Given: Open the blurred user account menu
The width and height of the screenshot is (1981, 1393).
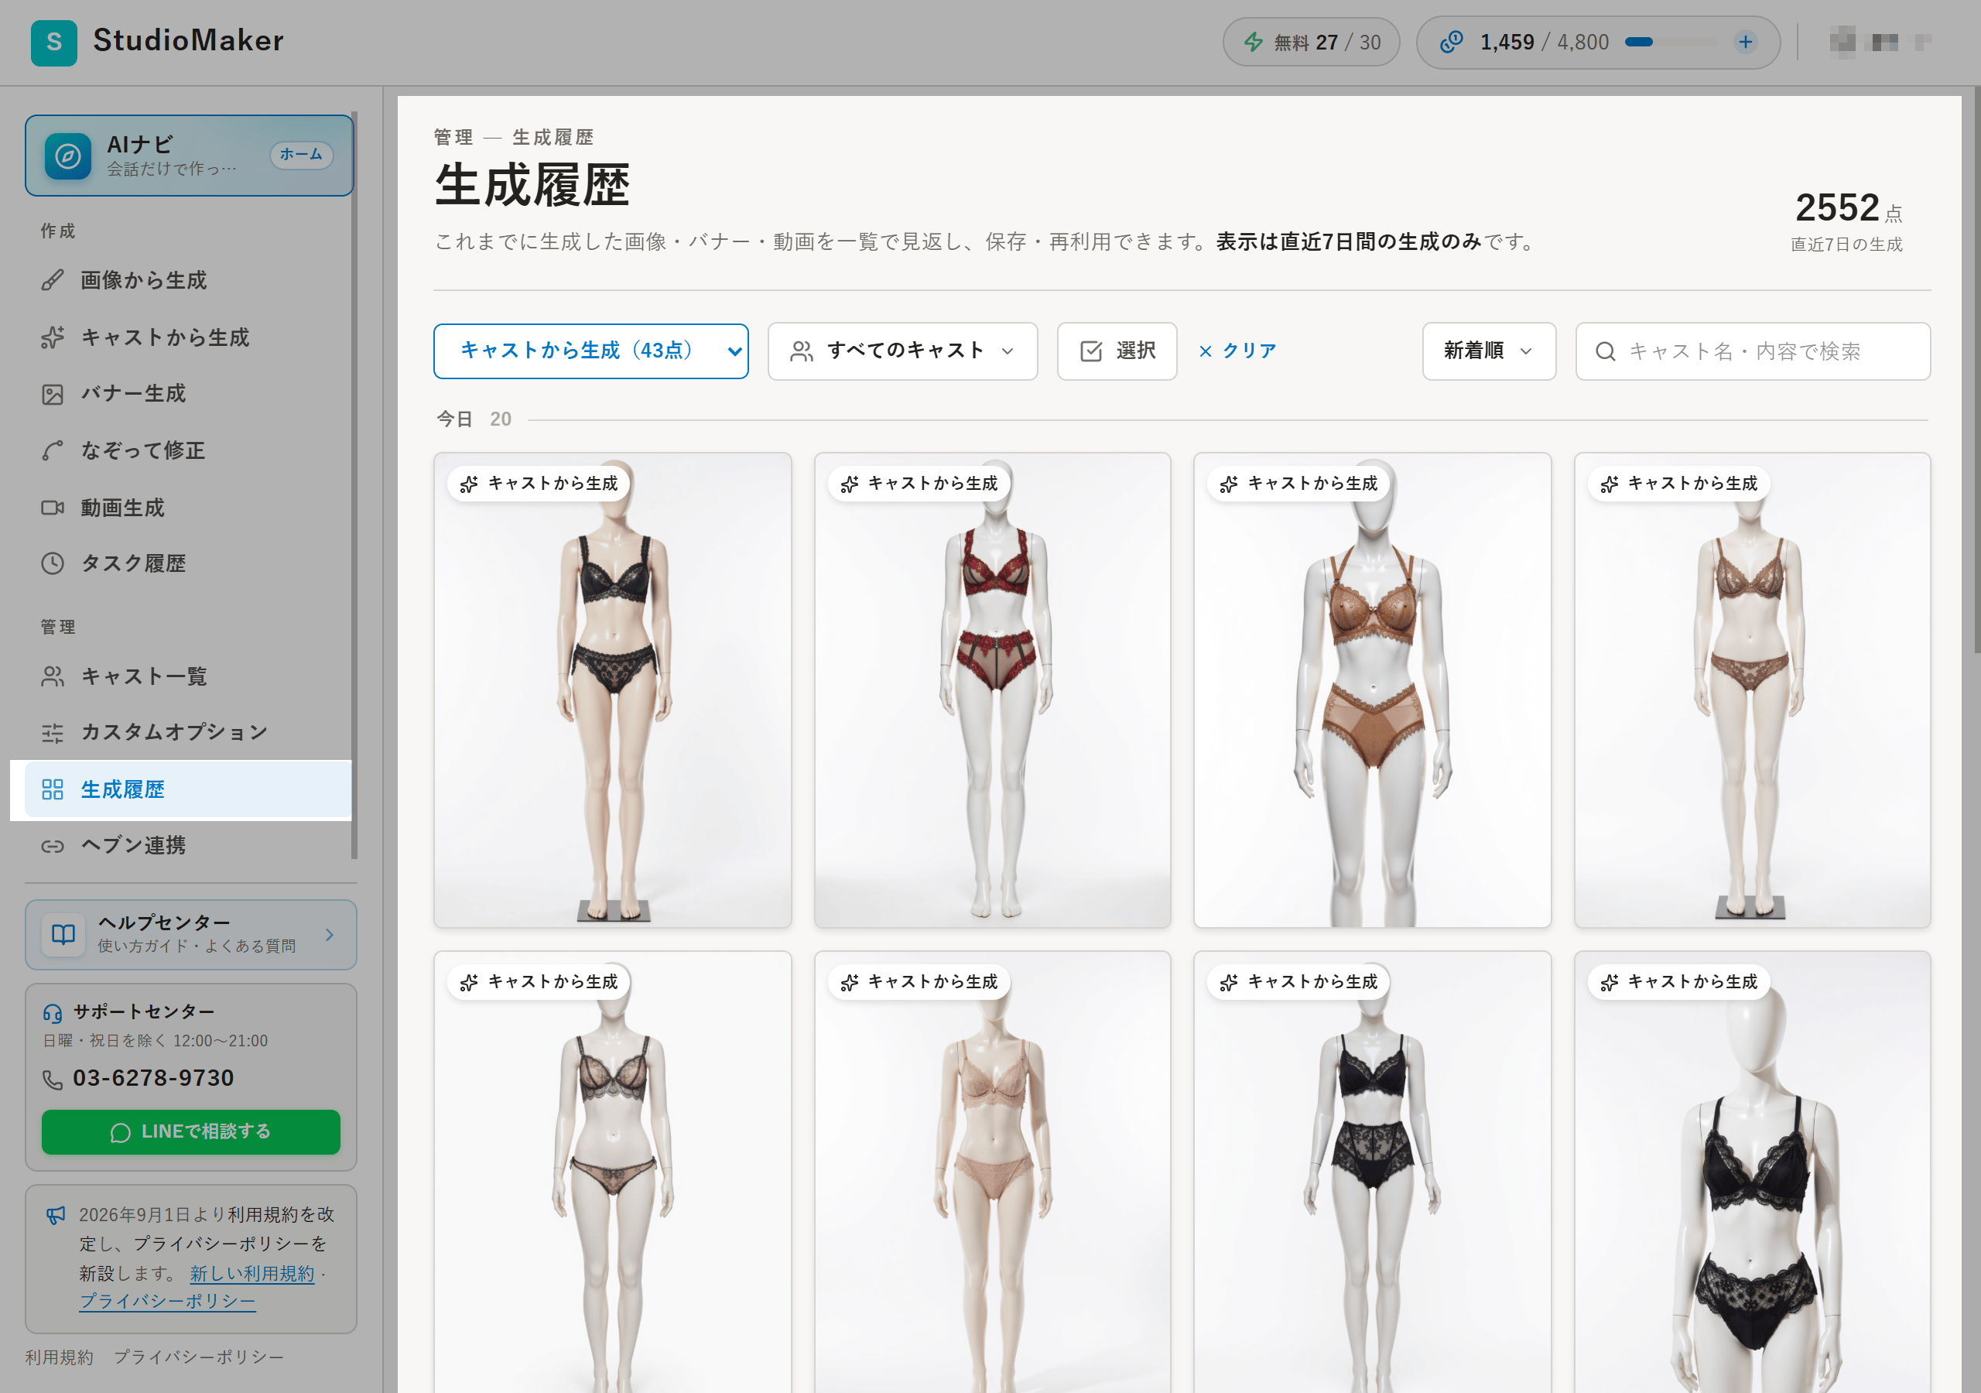Looking at the screenshot, I should pos(1880,43).
